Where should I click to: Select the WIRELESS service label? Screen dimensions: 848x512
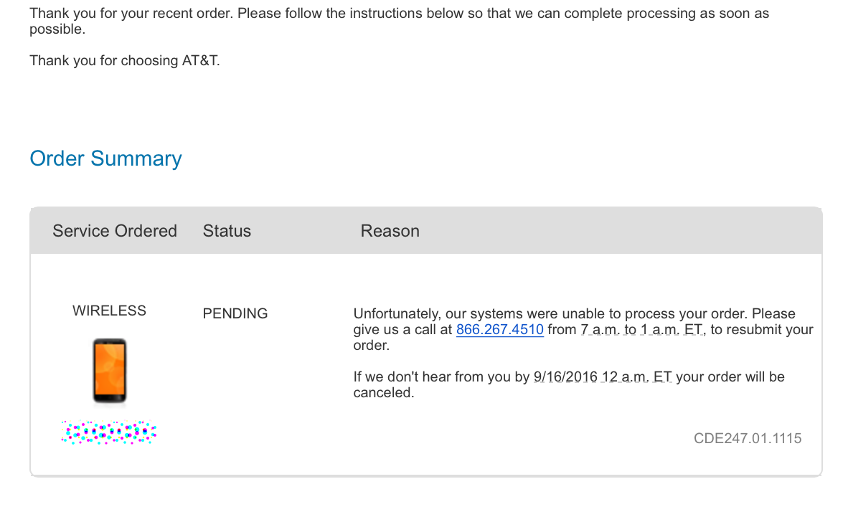[109, 311]
